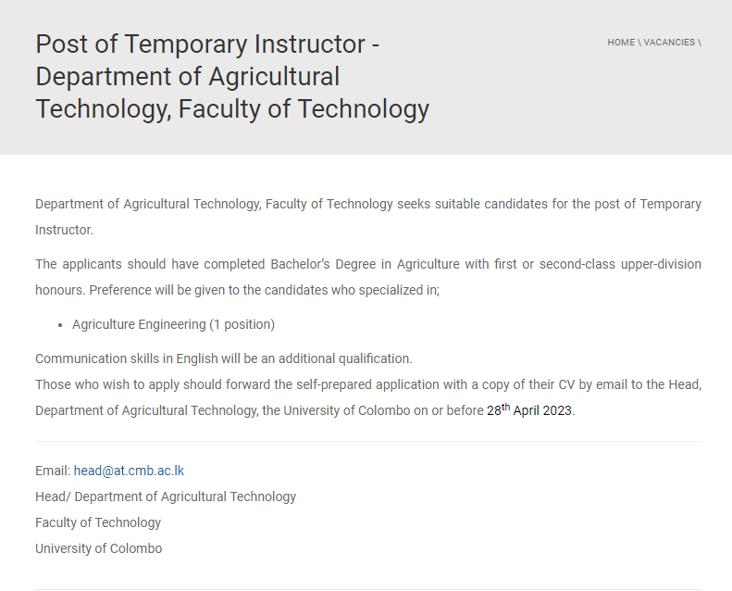Click 'Technology, Faculty of Technology' in the title

point(232,109)
